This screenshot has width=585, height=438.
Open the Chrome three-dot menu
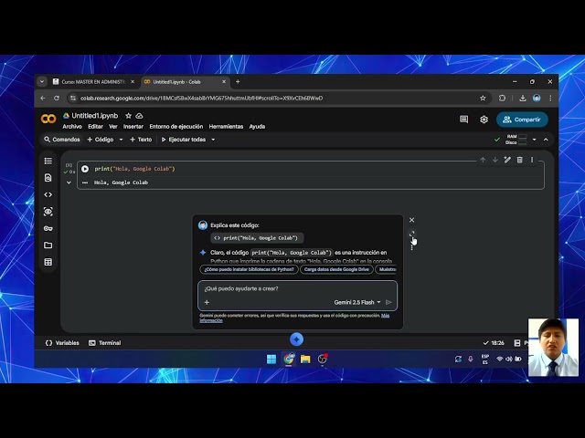550,98
